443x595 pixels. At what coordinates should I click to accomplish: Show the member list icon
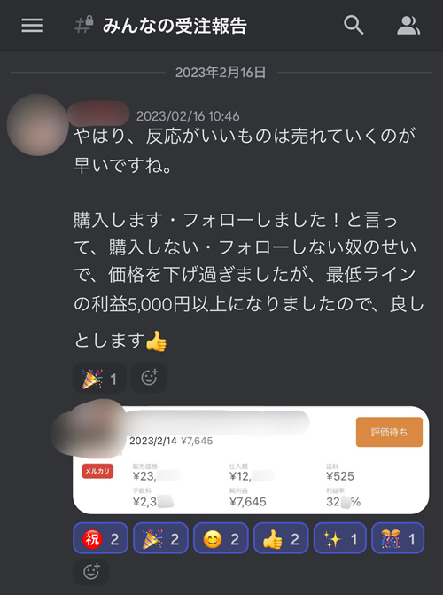pos(408,26)
